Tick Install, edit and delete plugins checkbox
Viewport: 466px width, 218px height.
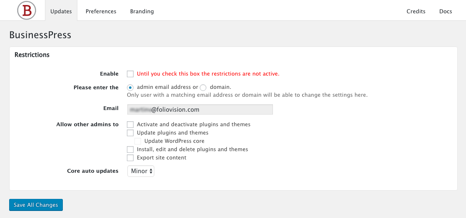click(130, 149)
